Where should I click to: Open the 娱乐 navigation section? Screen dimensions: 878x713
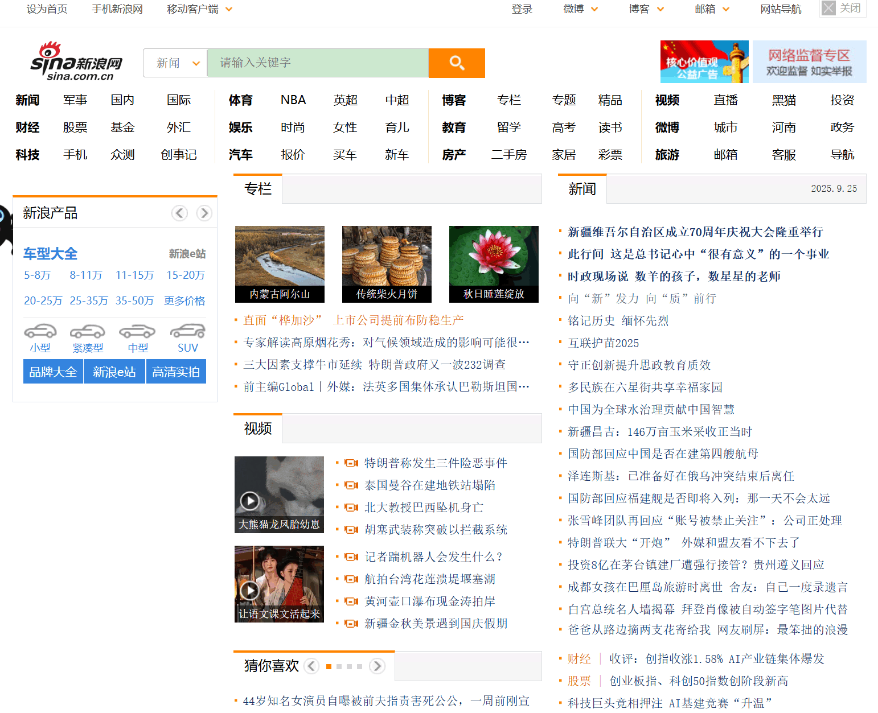pyautogui.click(x=240, y=127)
